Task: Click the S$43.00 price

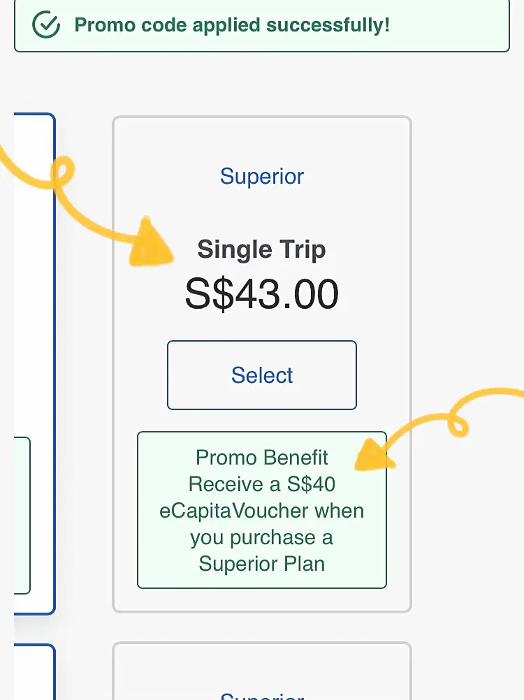Action: 262,293
